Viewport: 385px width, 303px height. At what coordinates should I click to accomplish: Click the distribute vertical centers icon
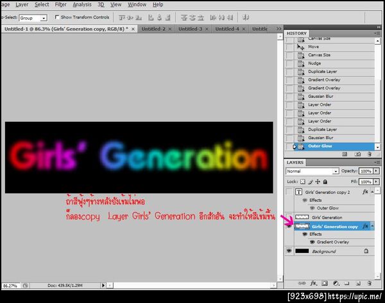point(193,17)
